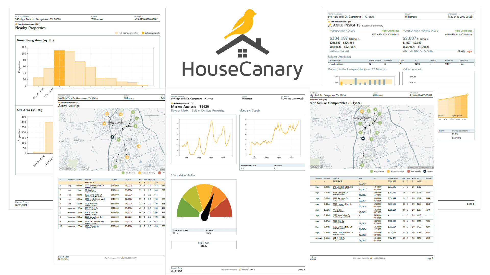490x275 pixels.
Task: Click the highlighted subject bar in Gross Living Area chart
Action: [x=59, y=68]
